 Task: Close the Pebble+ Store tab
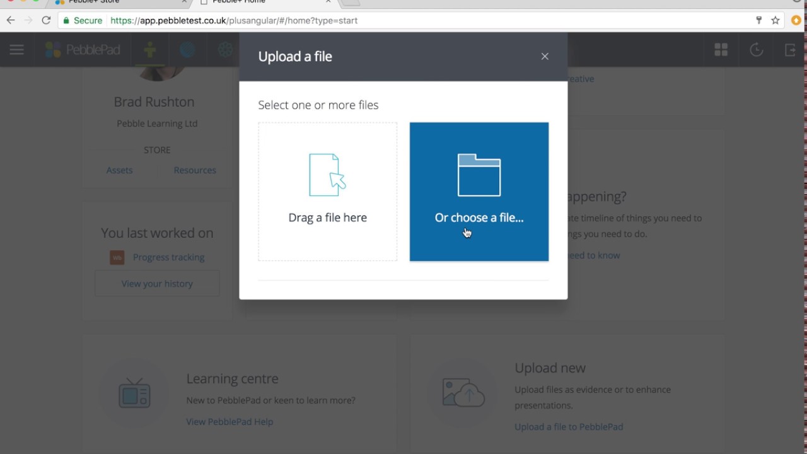pyautogui.click(x=183, y=2)
